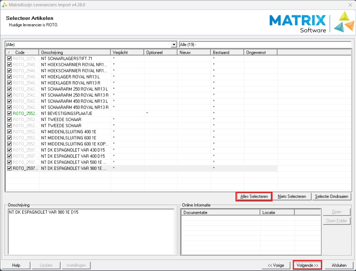Viewport: 356px width, 271px height.
Task: Click the MatrixKozijn app icon in title bar
Action: click(4, 5)
